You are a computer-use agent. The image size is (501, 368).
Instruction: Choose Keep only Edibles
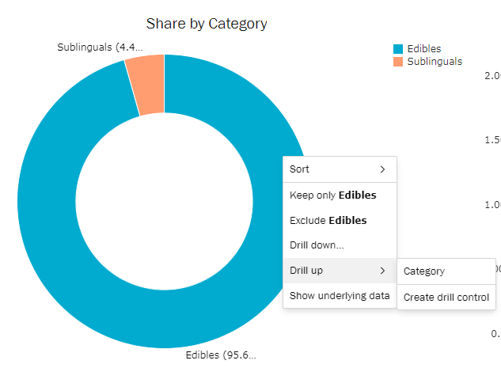[333, 195]
